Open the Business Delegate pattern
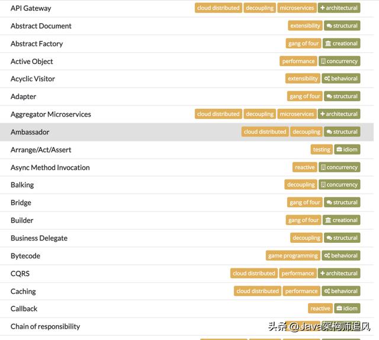Screen dimensions: 379x340 [x=39, y=238]
